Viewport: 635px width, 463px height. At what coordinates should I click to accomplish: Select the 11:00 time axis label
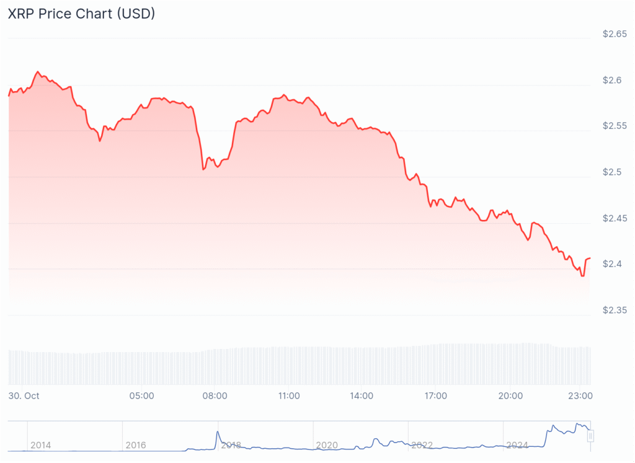(289, 395)
